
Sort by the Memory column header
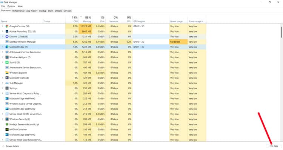(86, 20)
